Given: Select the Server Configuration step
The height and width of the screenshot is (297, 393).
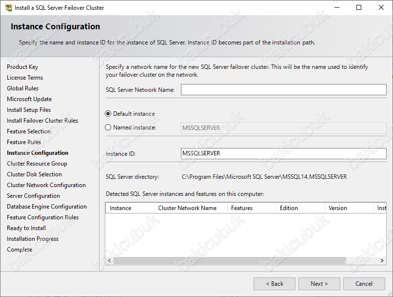Looking at the screenshot, I should coord(33,196).
